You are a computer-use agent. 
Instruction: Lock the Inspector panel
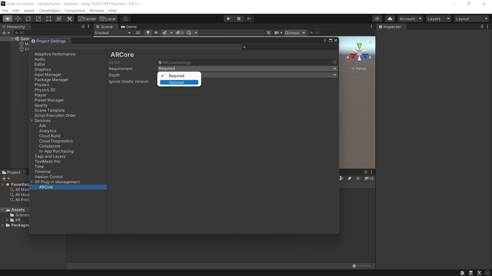point(482,26)
